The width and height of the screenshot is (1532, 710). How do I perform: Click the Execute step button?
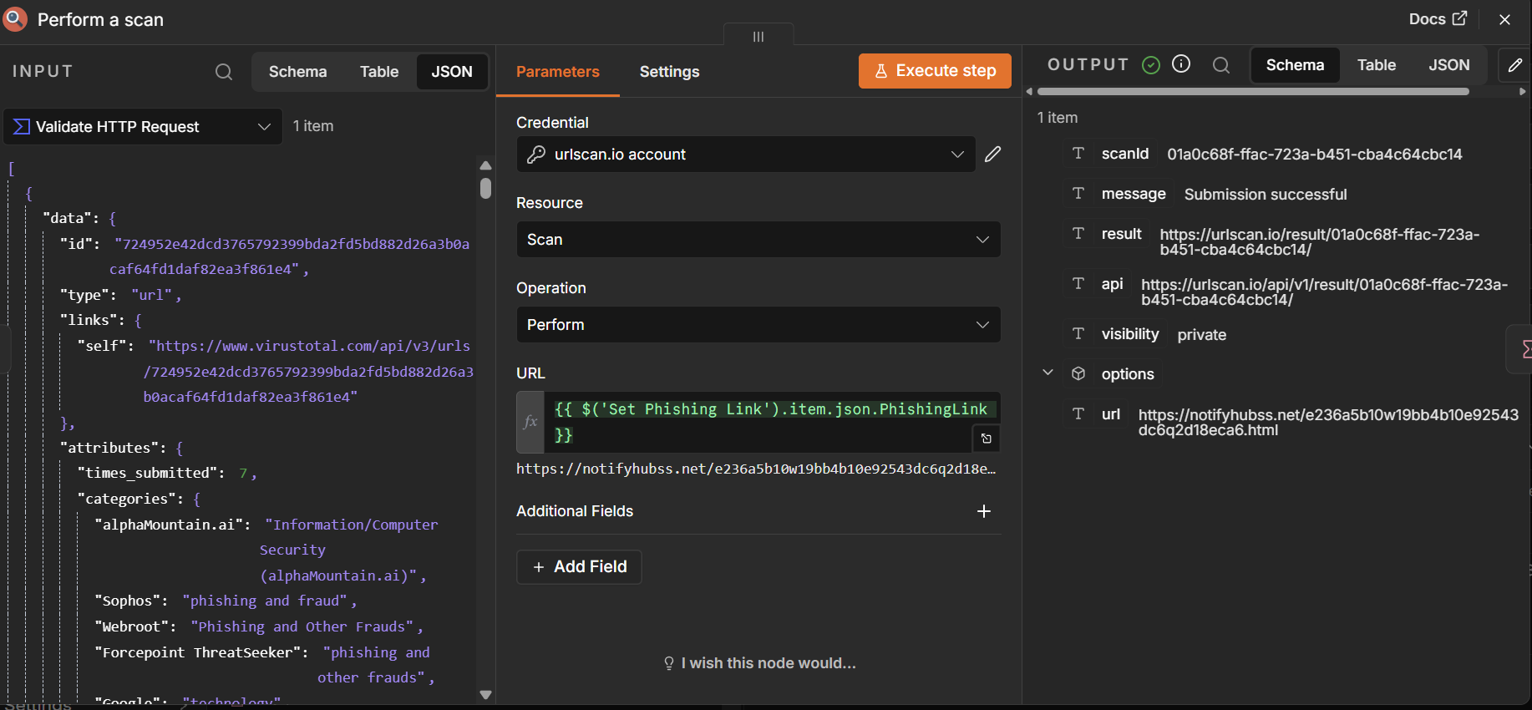(935, 71)
